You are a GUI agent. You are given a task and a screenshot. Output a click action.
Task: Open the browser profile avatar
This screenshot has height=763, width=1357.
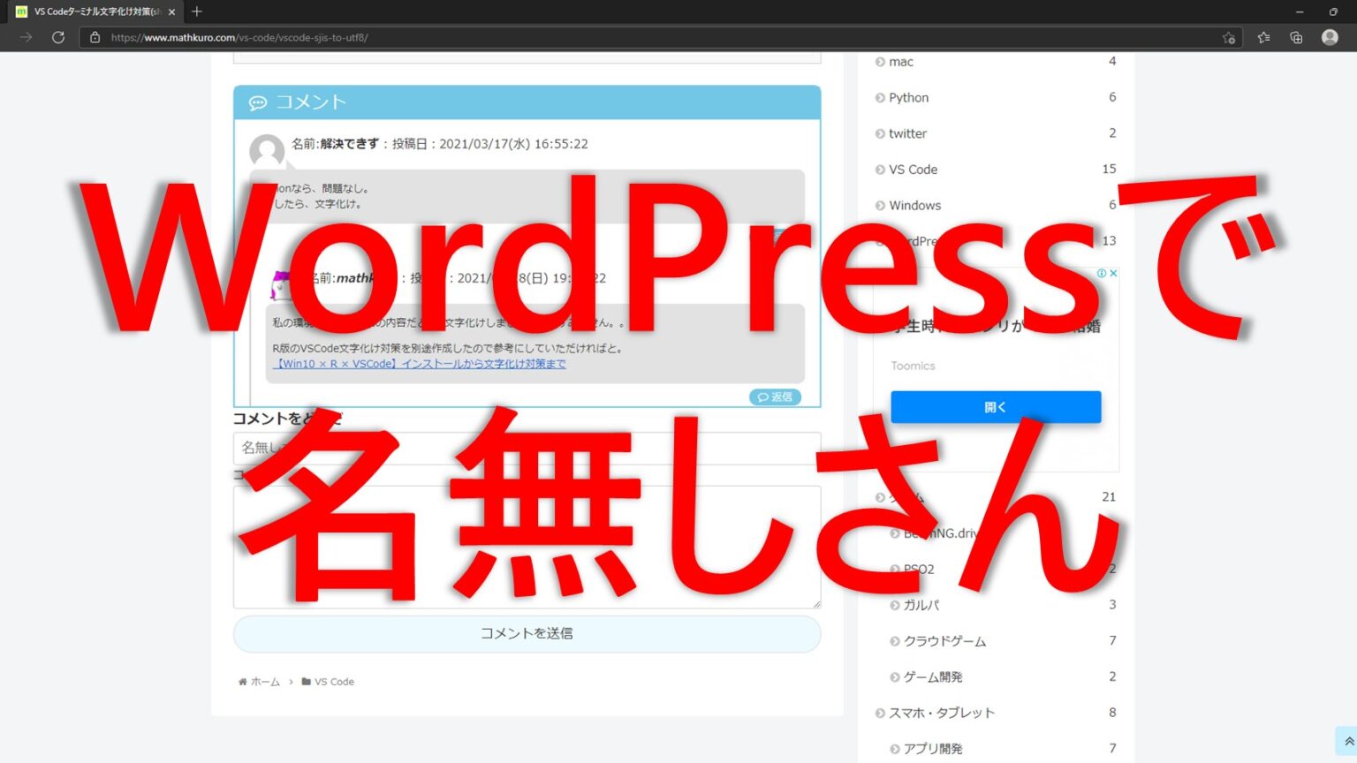click(1329, 37)
